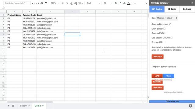
Task: Toggle strikethrough formatting
Action: click(124, 3)
